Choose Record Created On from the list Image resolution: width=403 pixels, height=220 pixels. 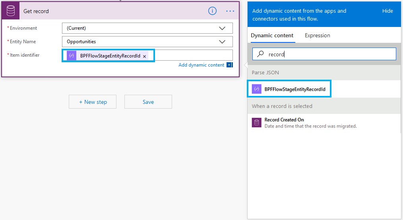click(x=284, y=120)
